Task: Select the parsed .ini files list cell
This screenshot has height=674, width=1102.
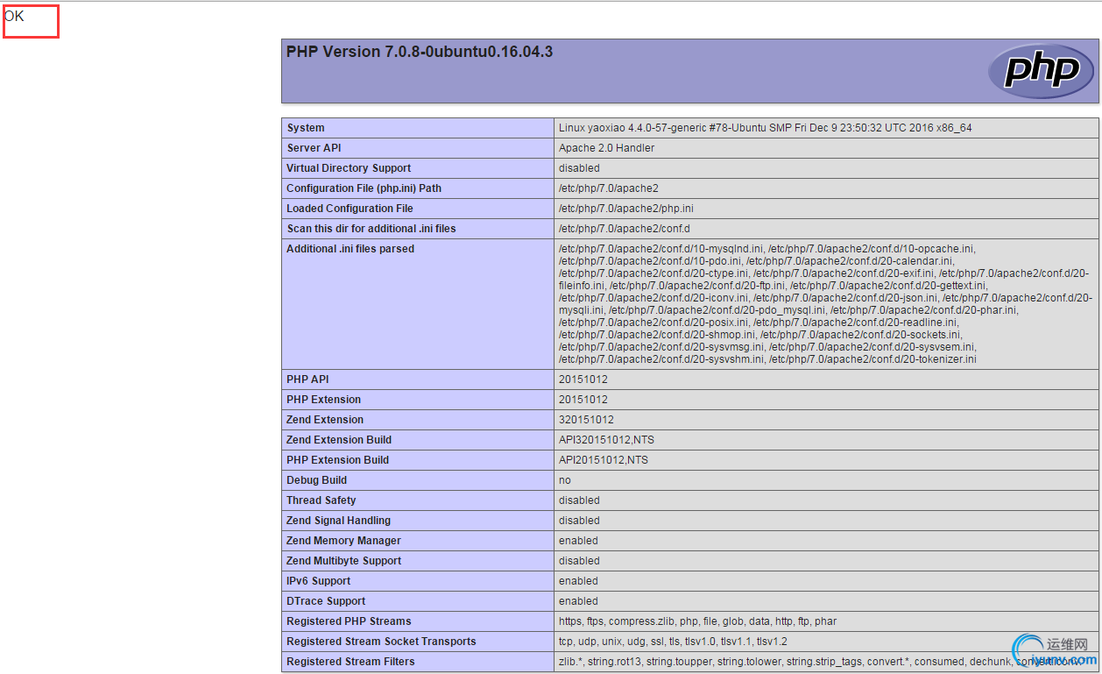Action: 826,304
